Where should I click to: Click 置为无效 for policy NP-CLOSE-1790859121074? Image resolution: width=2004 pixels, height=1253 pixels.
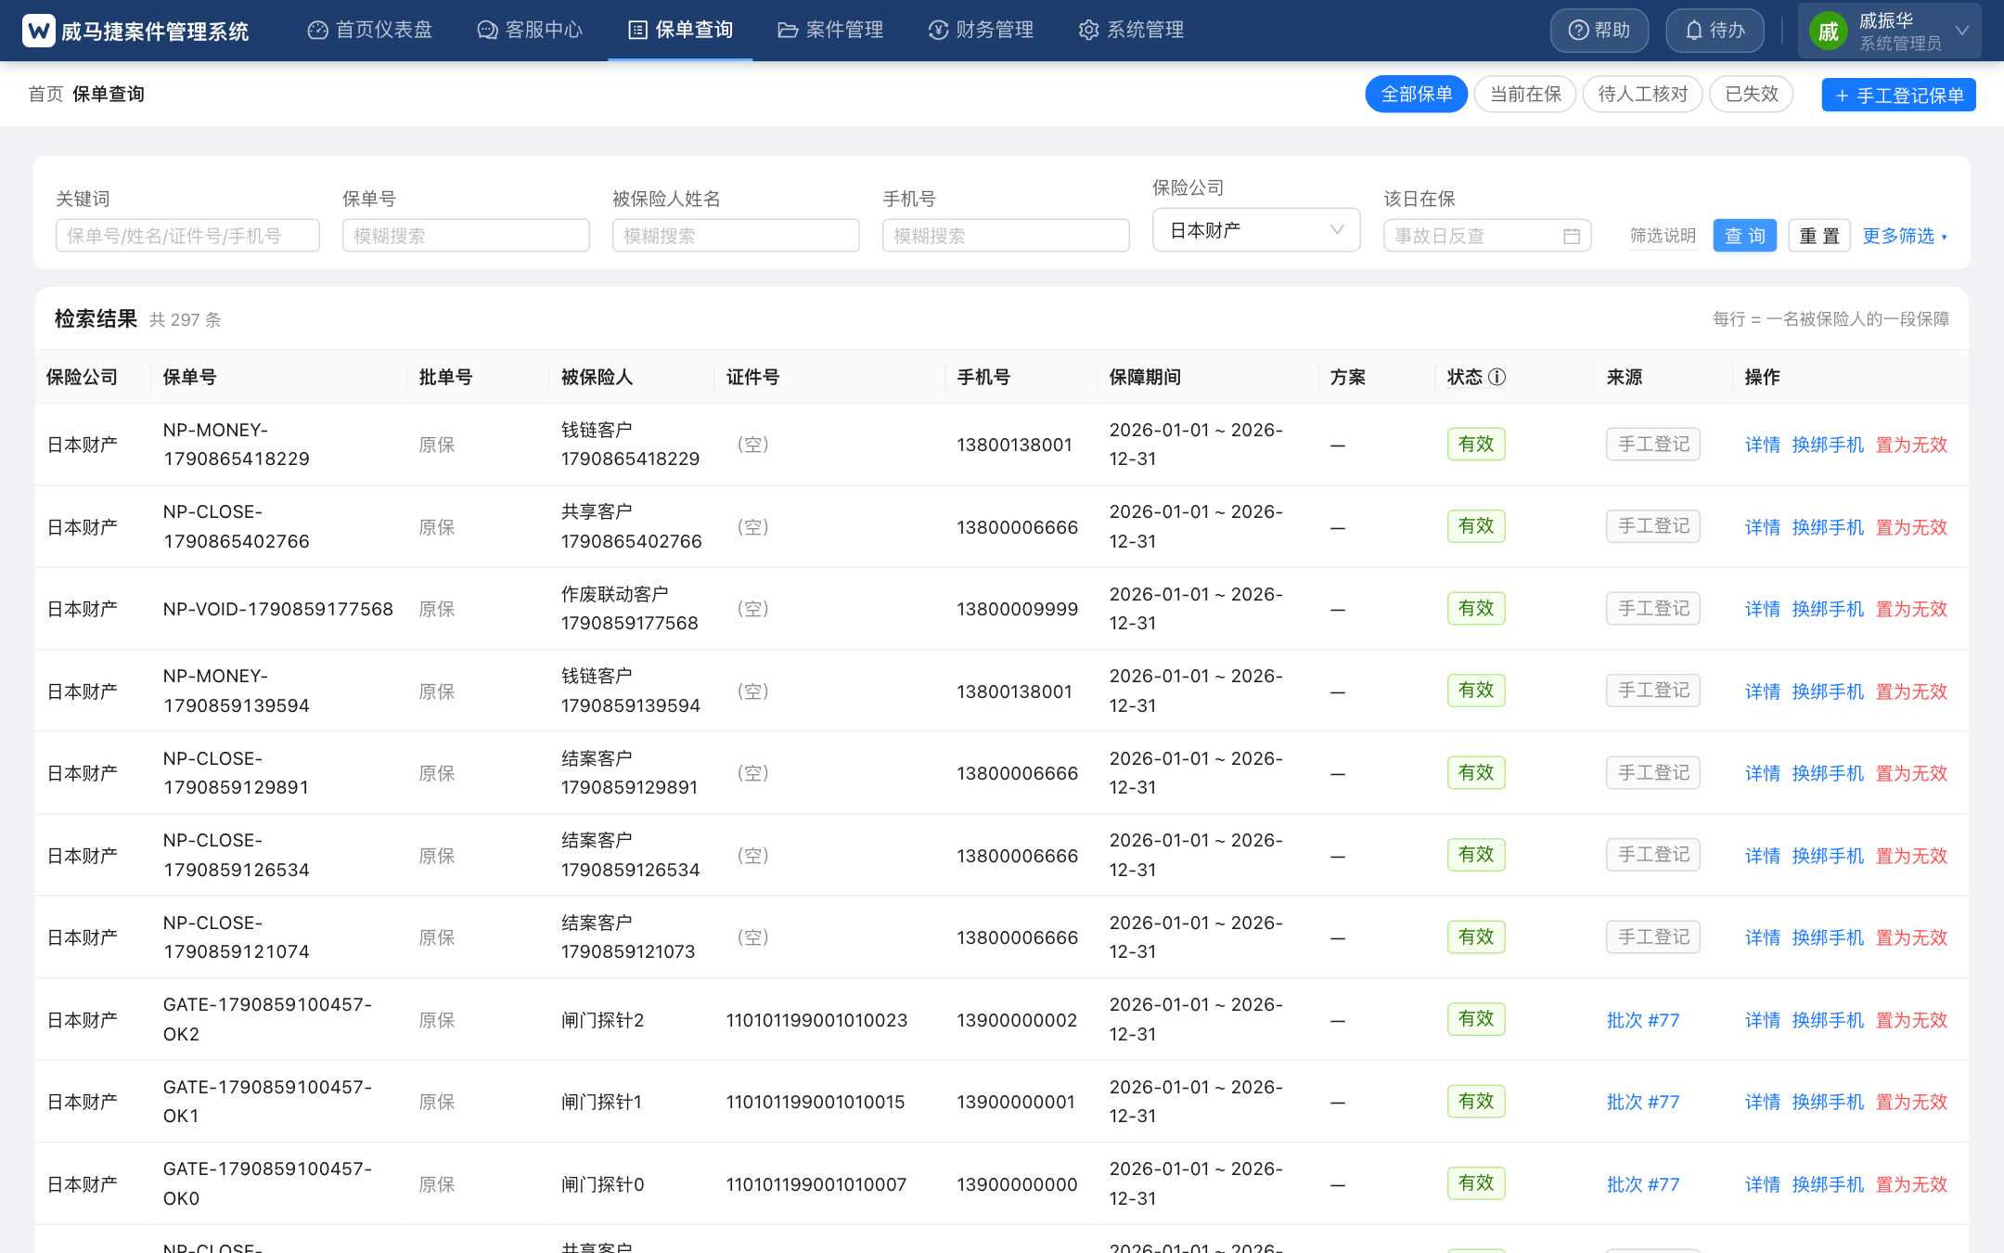(1911, 937)
